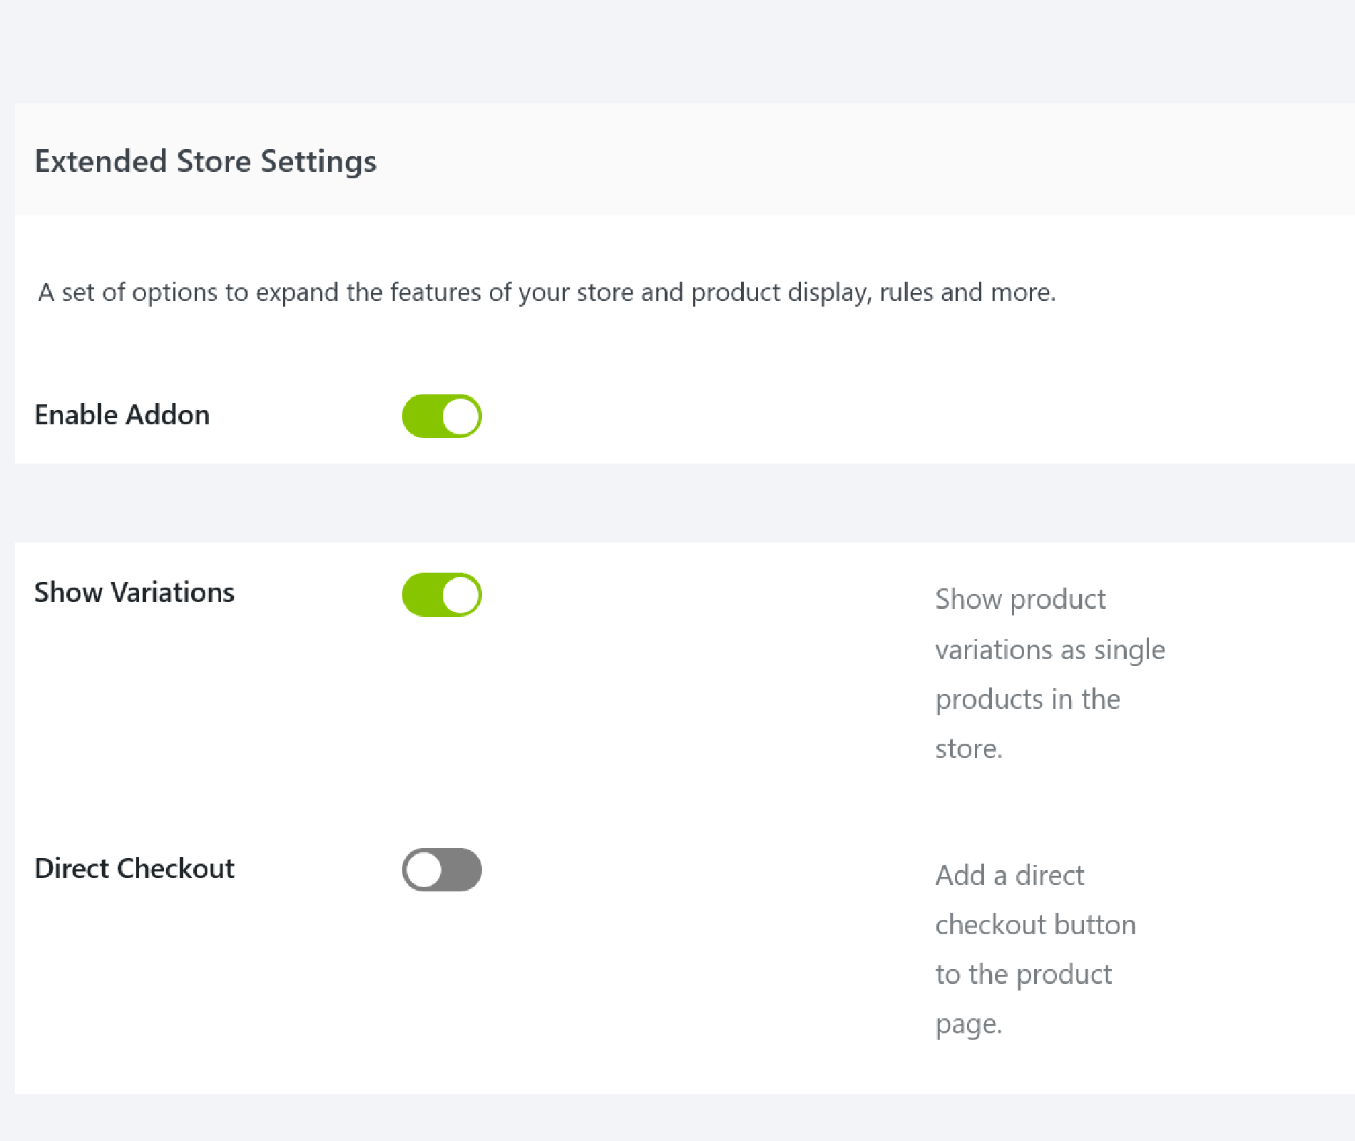Image resolution: width=1355 pixels, height=1141 pixels.
Task: Click the word "page." ending Direct Checkout description
Action: click(968, 1025)
